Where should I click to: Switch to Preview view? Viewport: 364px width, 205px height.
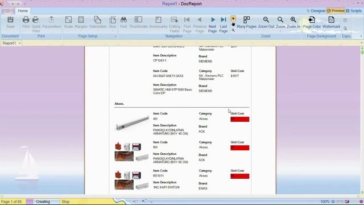point(336,11)
